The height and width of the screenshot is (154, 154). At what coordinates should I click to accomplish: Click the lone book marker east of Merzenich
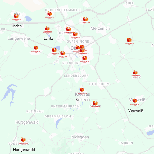pos(129,41)
